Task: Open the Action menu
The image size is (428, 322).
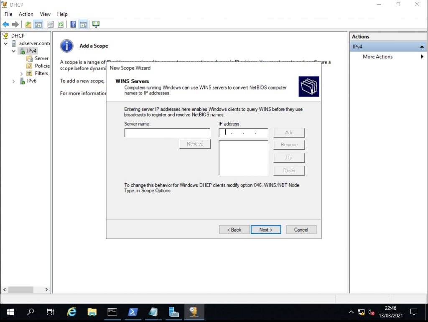Action: pyautogui.click(x=26, y=14)
